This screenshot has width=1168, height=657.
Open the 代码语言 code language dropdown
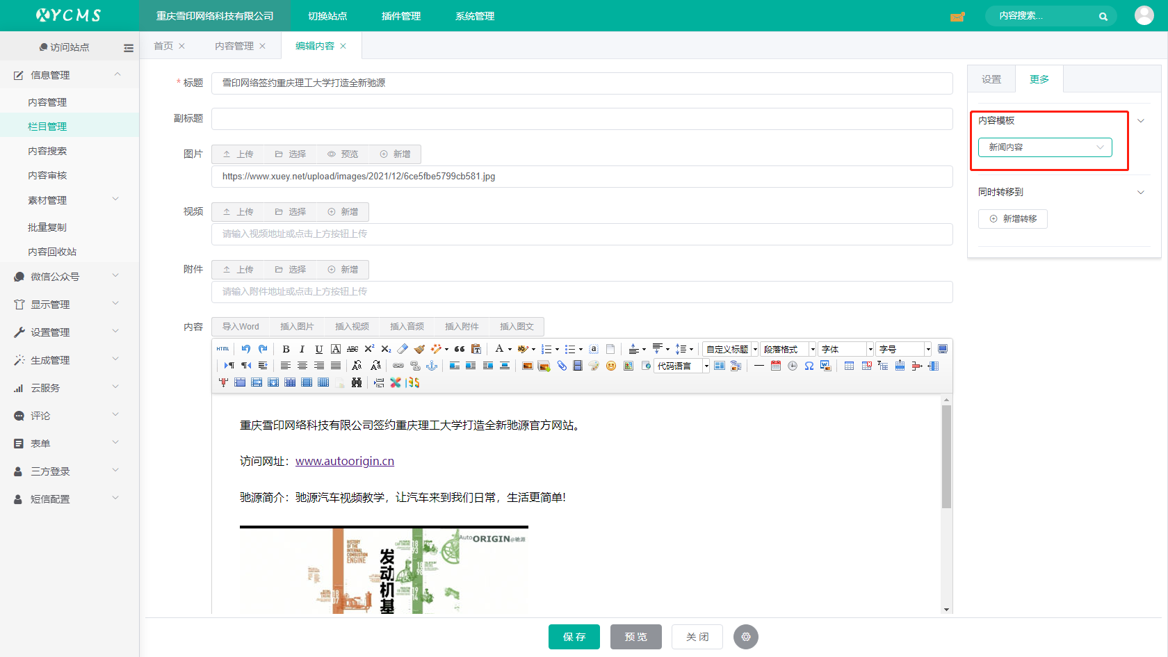[x=682, y=366]
